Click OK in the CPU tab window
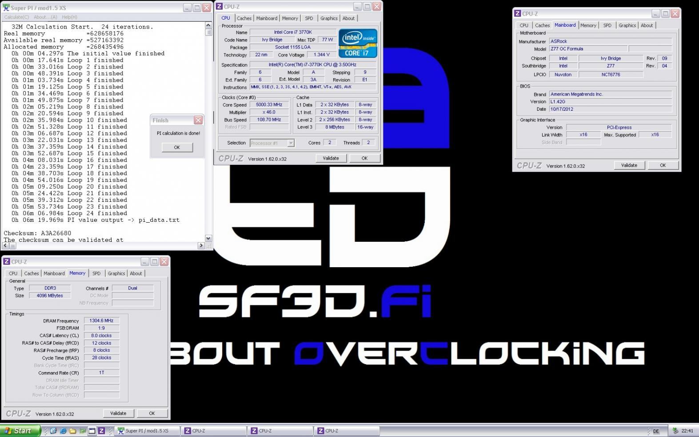 click(364, 158)
